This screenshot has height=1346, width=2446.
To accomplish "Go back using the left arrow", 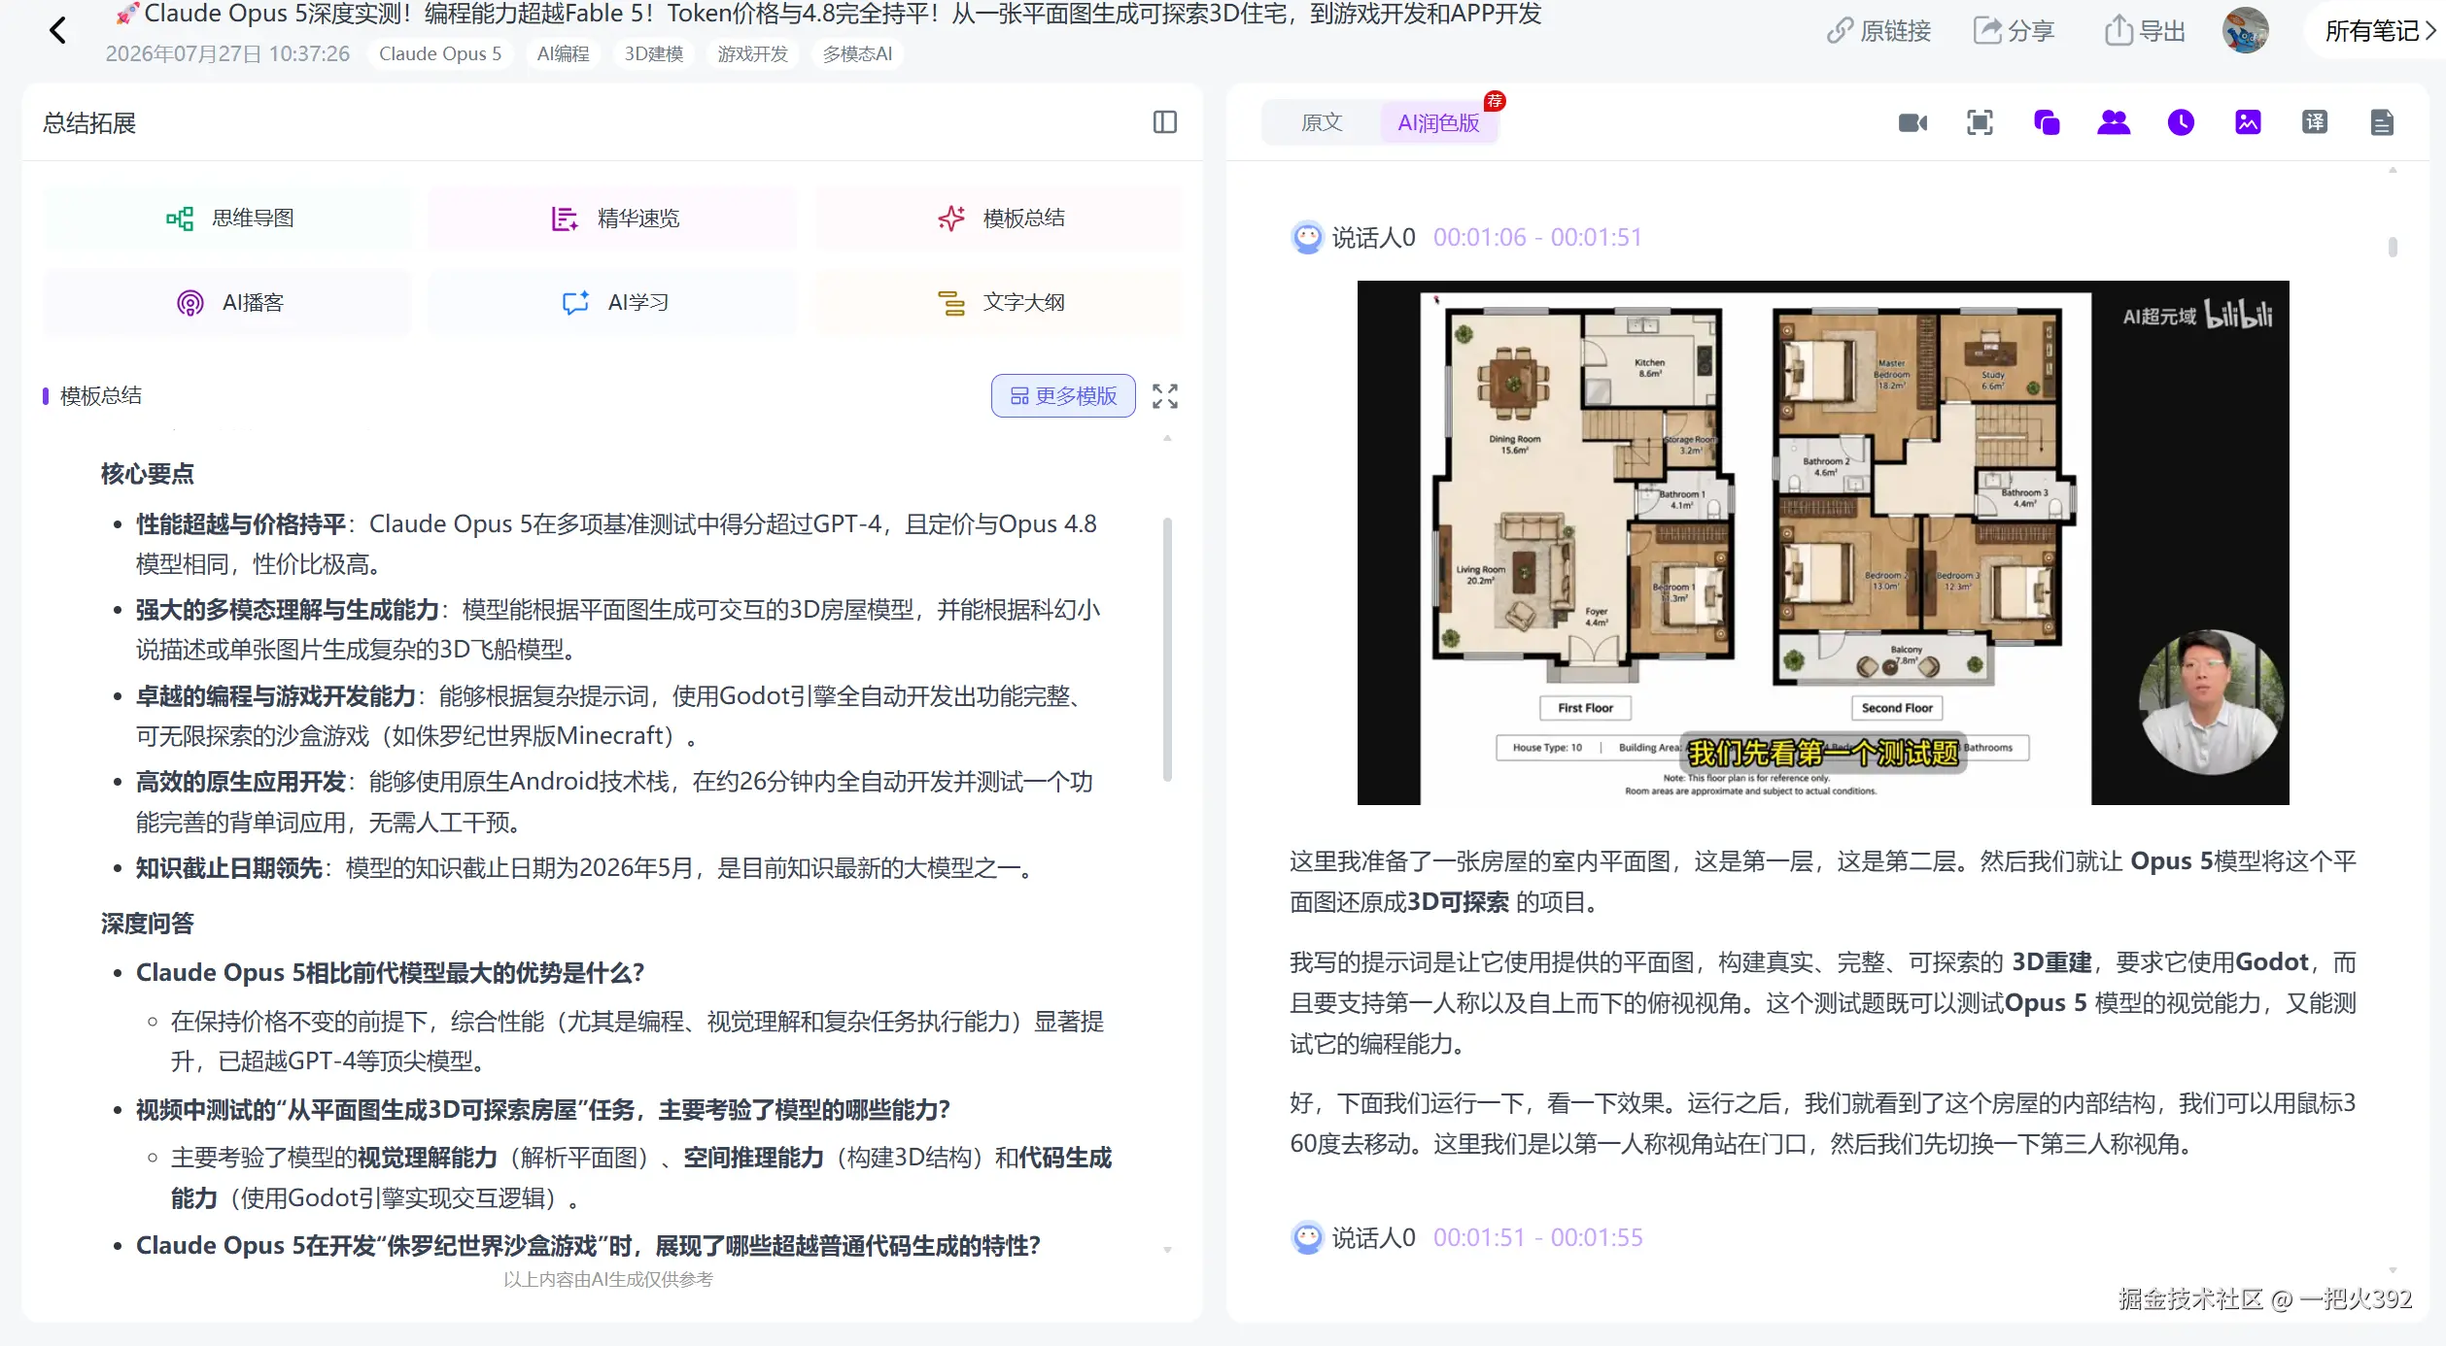I will pos(58,31).
